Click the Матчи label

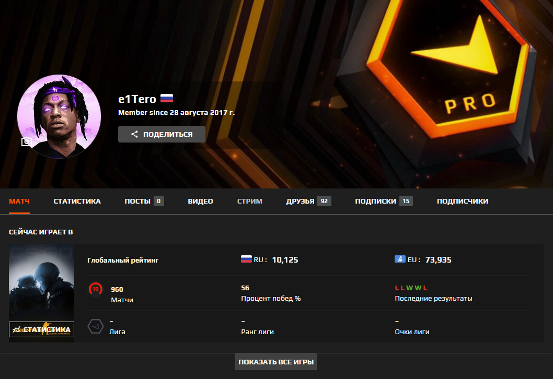(122, 300)
